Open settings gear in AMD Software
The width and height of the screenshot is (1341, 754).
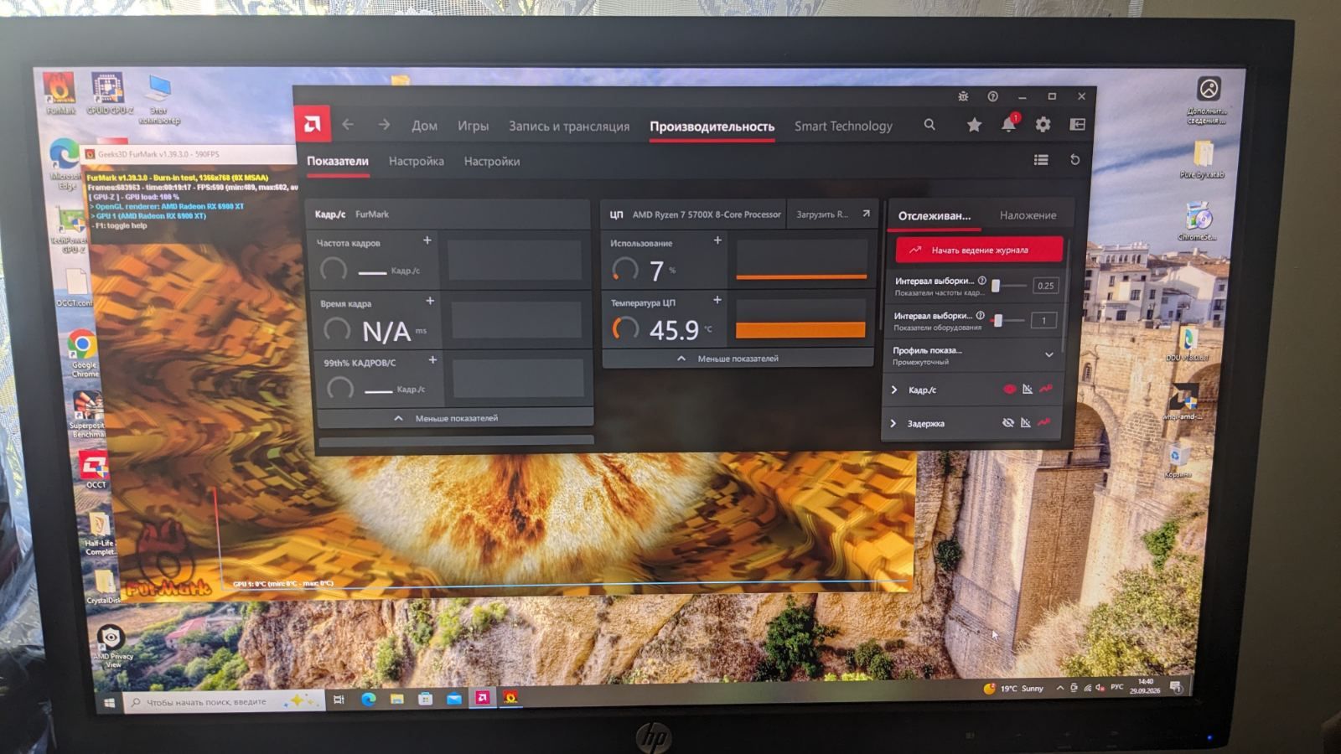1043,125
